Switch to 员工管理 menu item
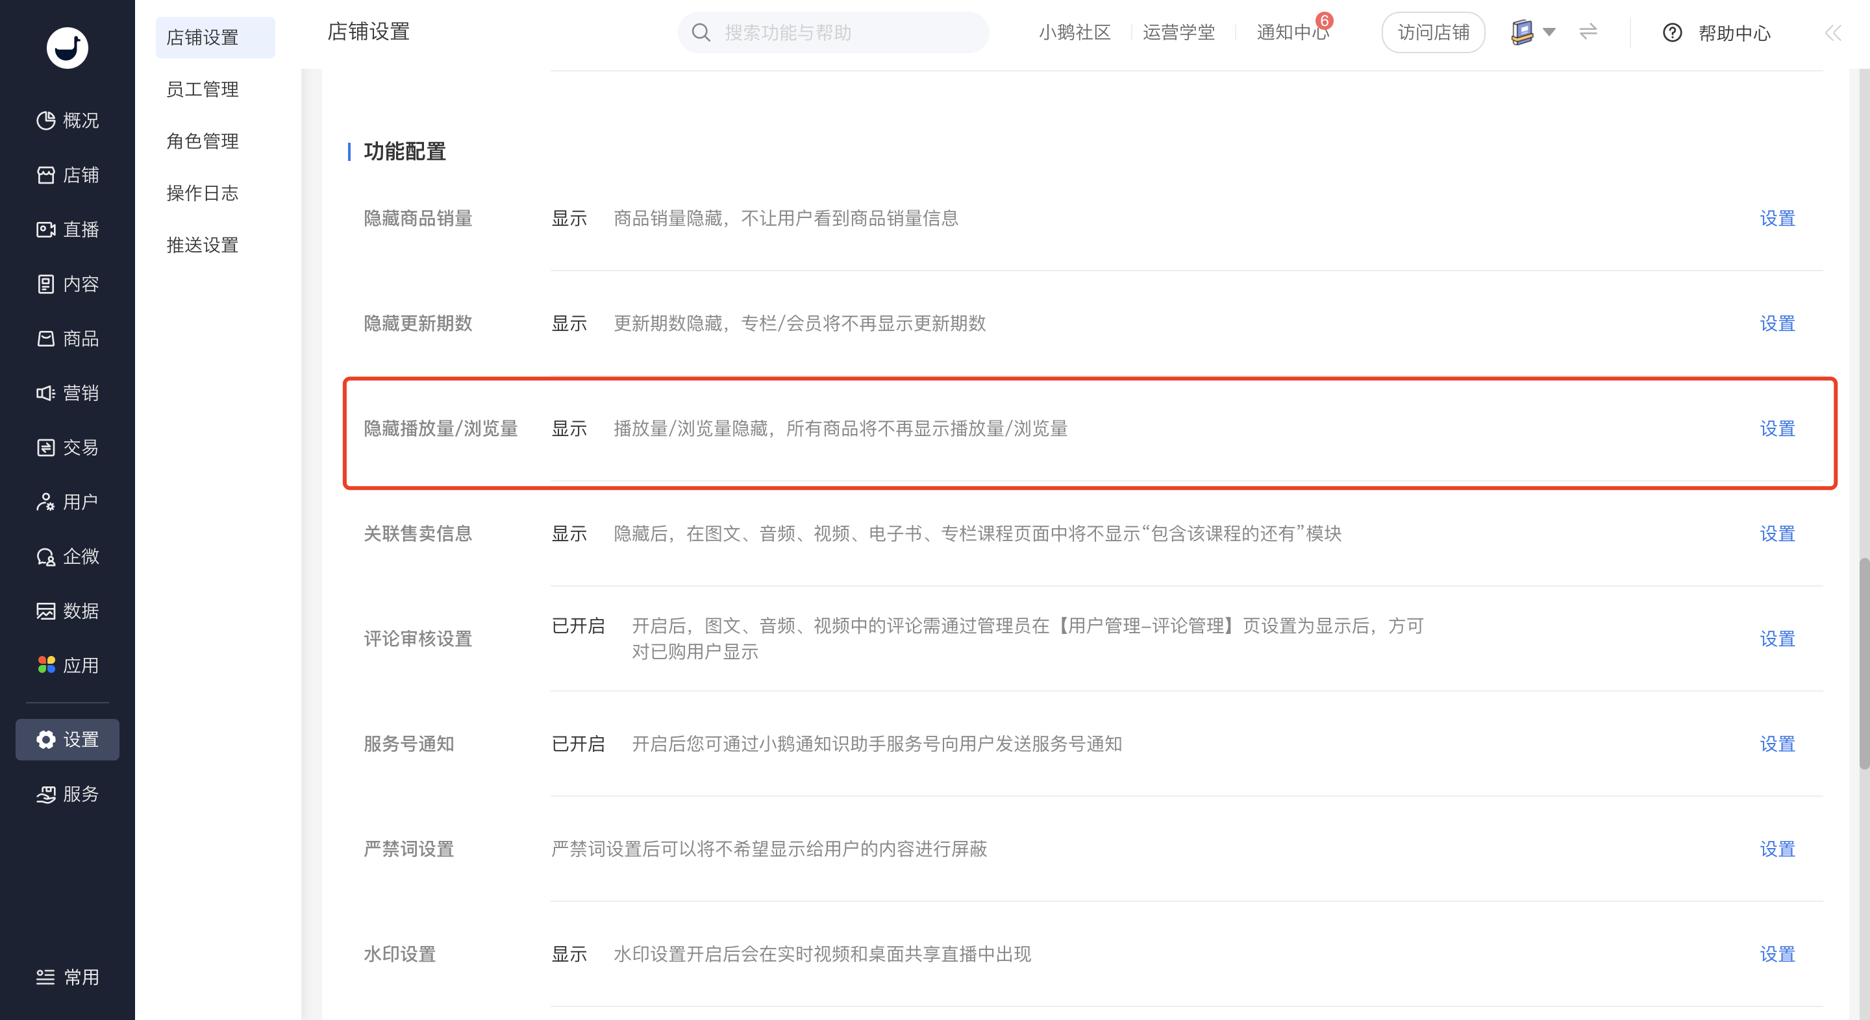Screen dimensions: 1870x1020 click(x=203, y=90)
